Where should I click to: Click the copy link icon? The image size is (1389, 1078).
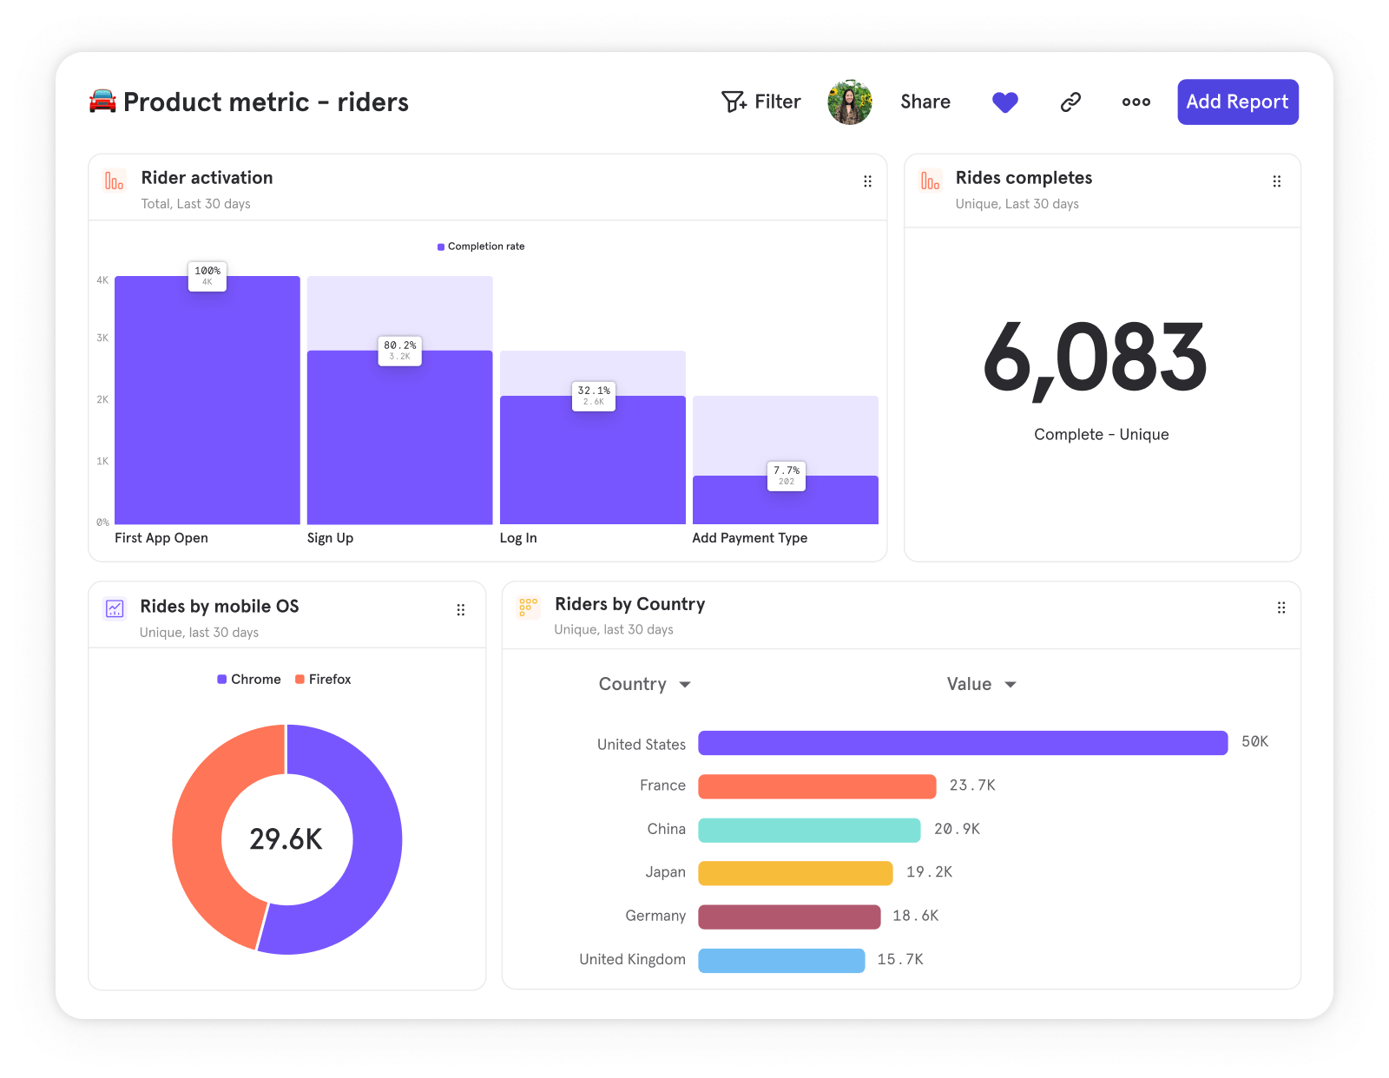(1070, 102)
